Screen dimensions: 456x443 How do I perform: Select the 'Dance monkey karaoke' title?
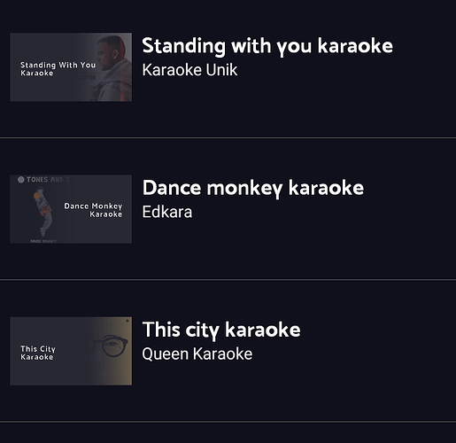[253, 188]
